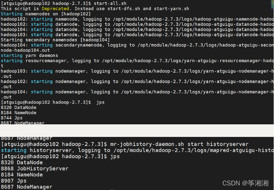Click '8687 NodeManager' below the '8907 Jps' entry

(27, 187)
